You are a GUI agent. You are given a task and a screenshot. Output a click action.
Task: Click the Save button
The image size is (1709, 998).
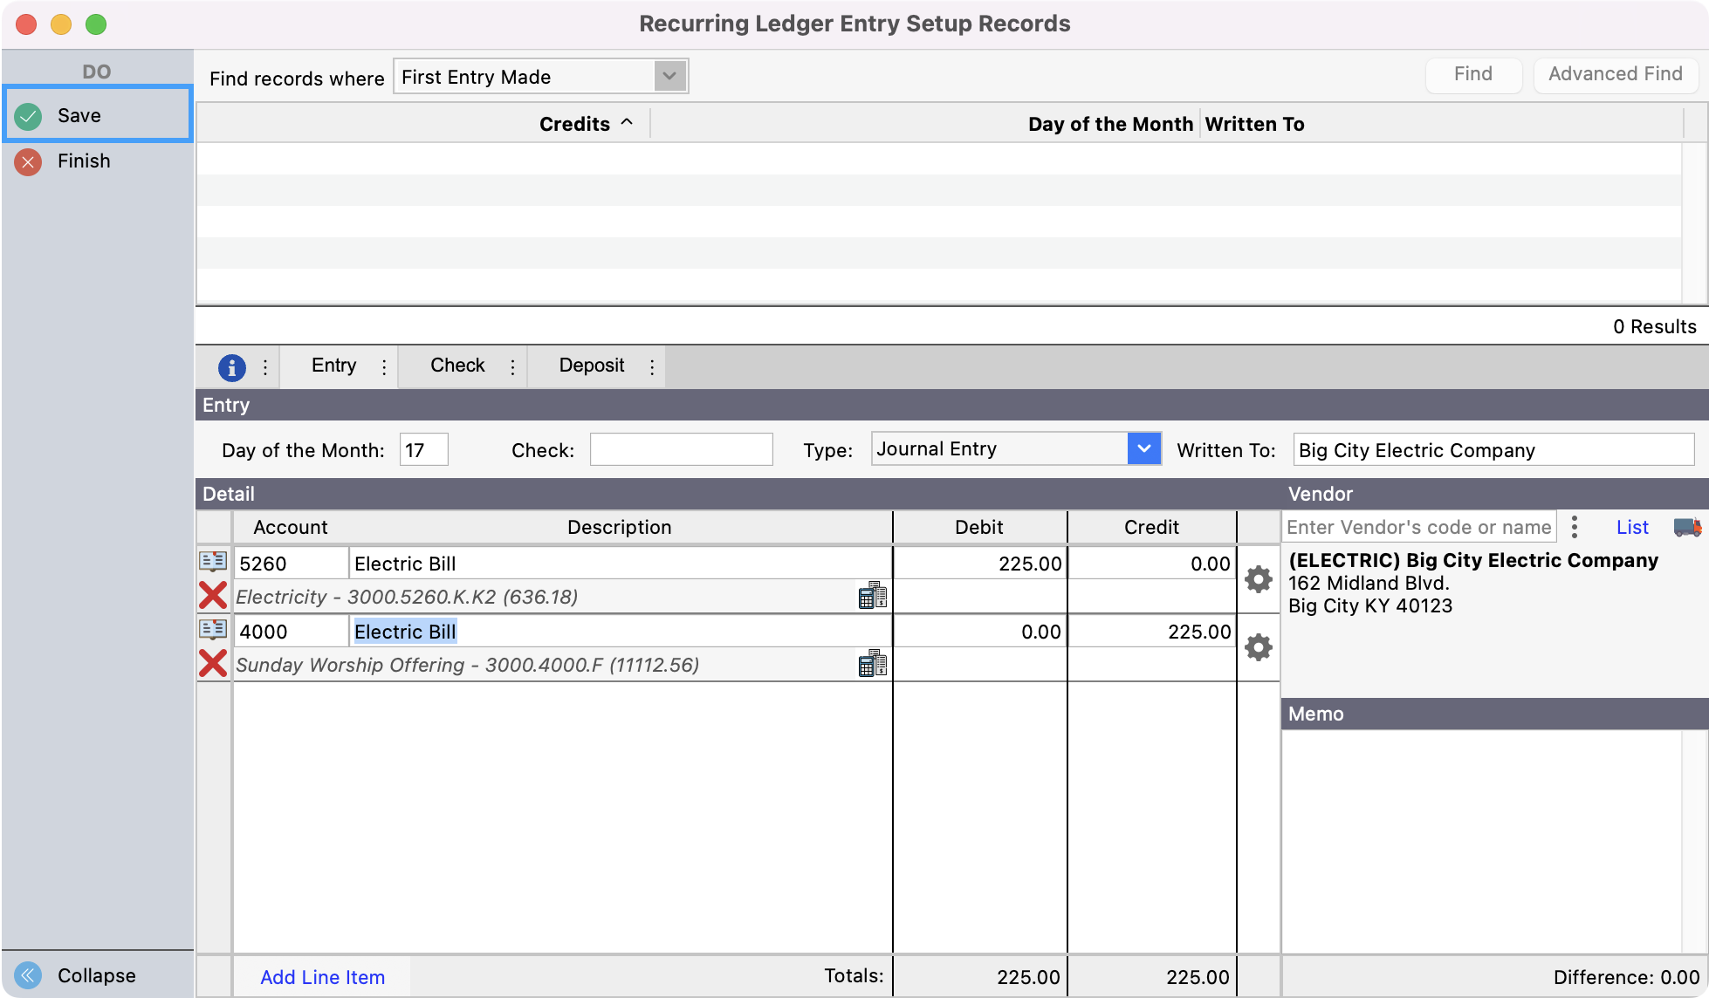coord(79,115)
